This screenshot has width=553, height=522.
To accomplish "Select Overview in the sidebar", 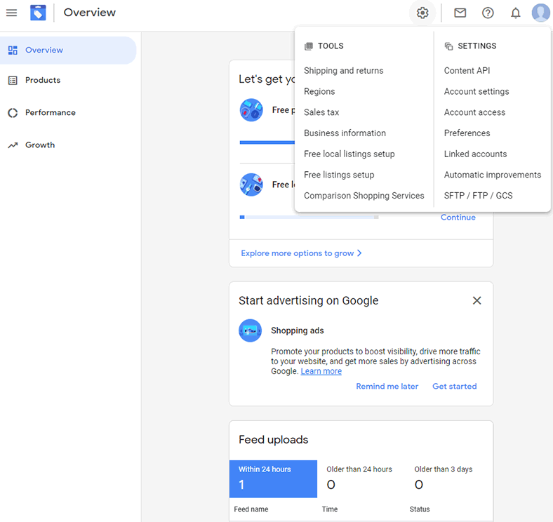I will pos(67,50).
